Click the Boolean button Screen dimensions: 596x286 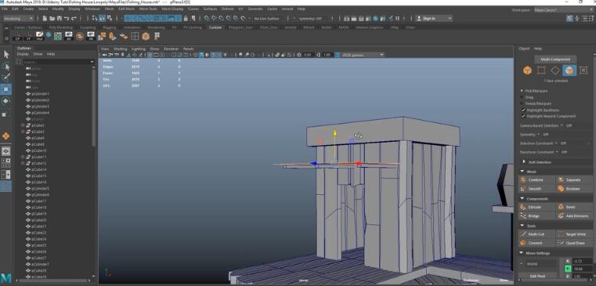pos(574,189)
